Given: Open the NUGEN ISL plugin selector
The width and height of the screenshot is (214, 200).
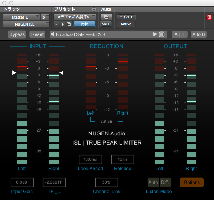Looking at the screenshot, I should click(26, 24).
